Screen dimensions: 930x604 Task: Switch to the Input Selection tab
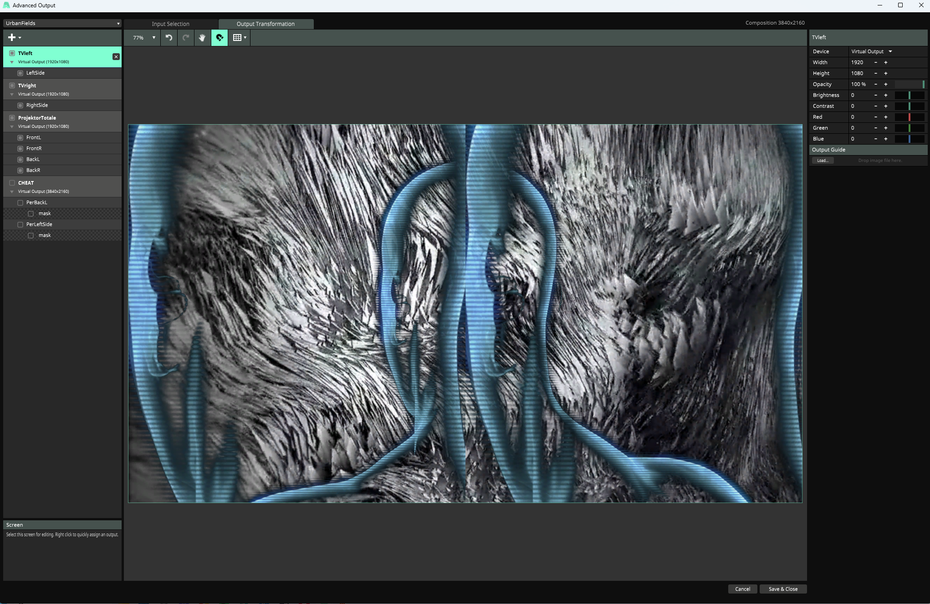tap(170, 24)
